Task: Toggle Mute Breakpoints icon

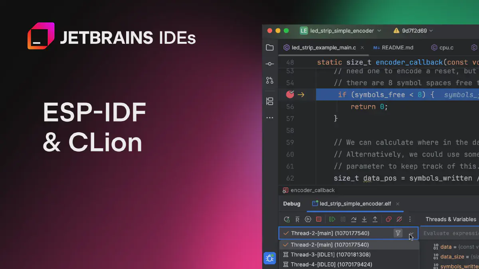Action: point(399,219)
